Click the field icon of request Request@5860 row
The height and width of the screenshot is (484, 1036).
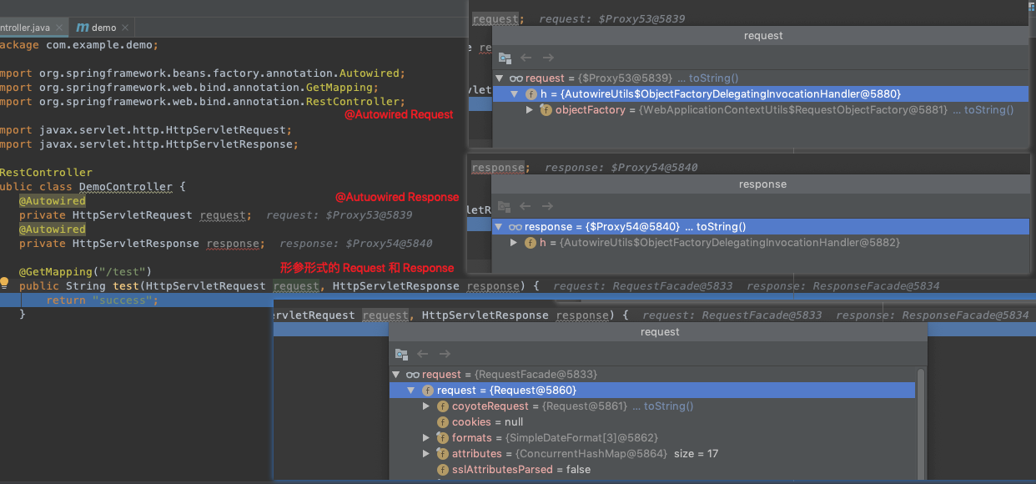point(428,391)
